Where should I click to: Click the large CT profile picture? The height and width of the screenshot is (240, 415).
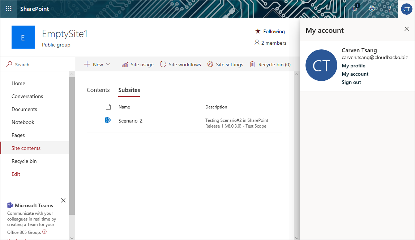pos(321,65)
